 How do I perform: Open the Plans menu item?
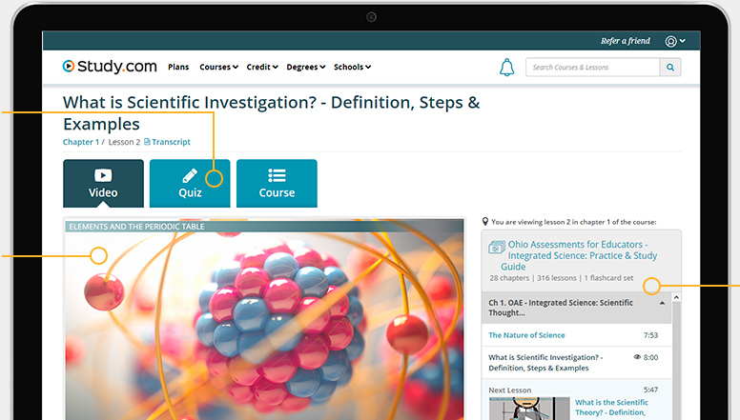[178, 68]
